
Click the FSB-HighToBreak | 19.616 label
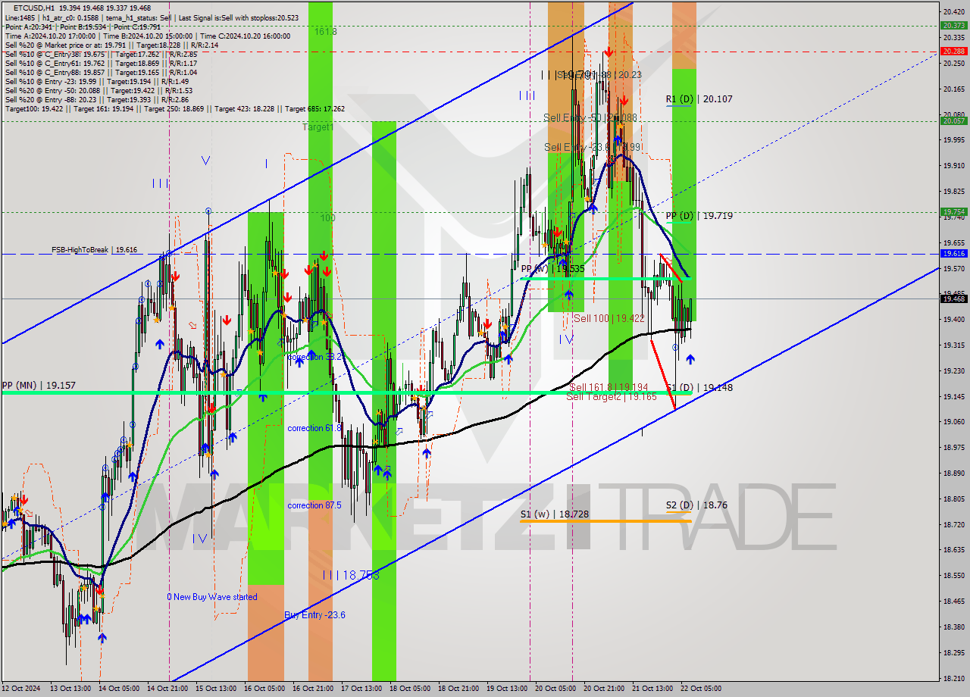pyautogui.click(x=94, y=249)
